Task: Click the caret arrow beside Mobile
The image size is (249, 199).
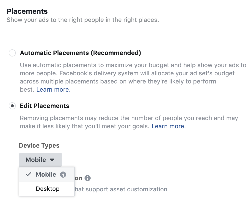Action: click(52, 160)
